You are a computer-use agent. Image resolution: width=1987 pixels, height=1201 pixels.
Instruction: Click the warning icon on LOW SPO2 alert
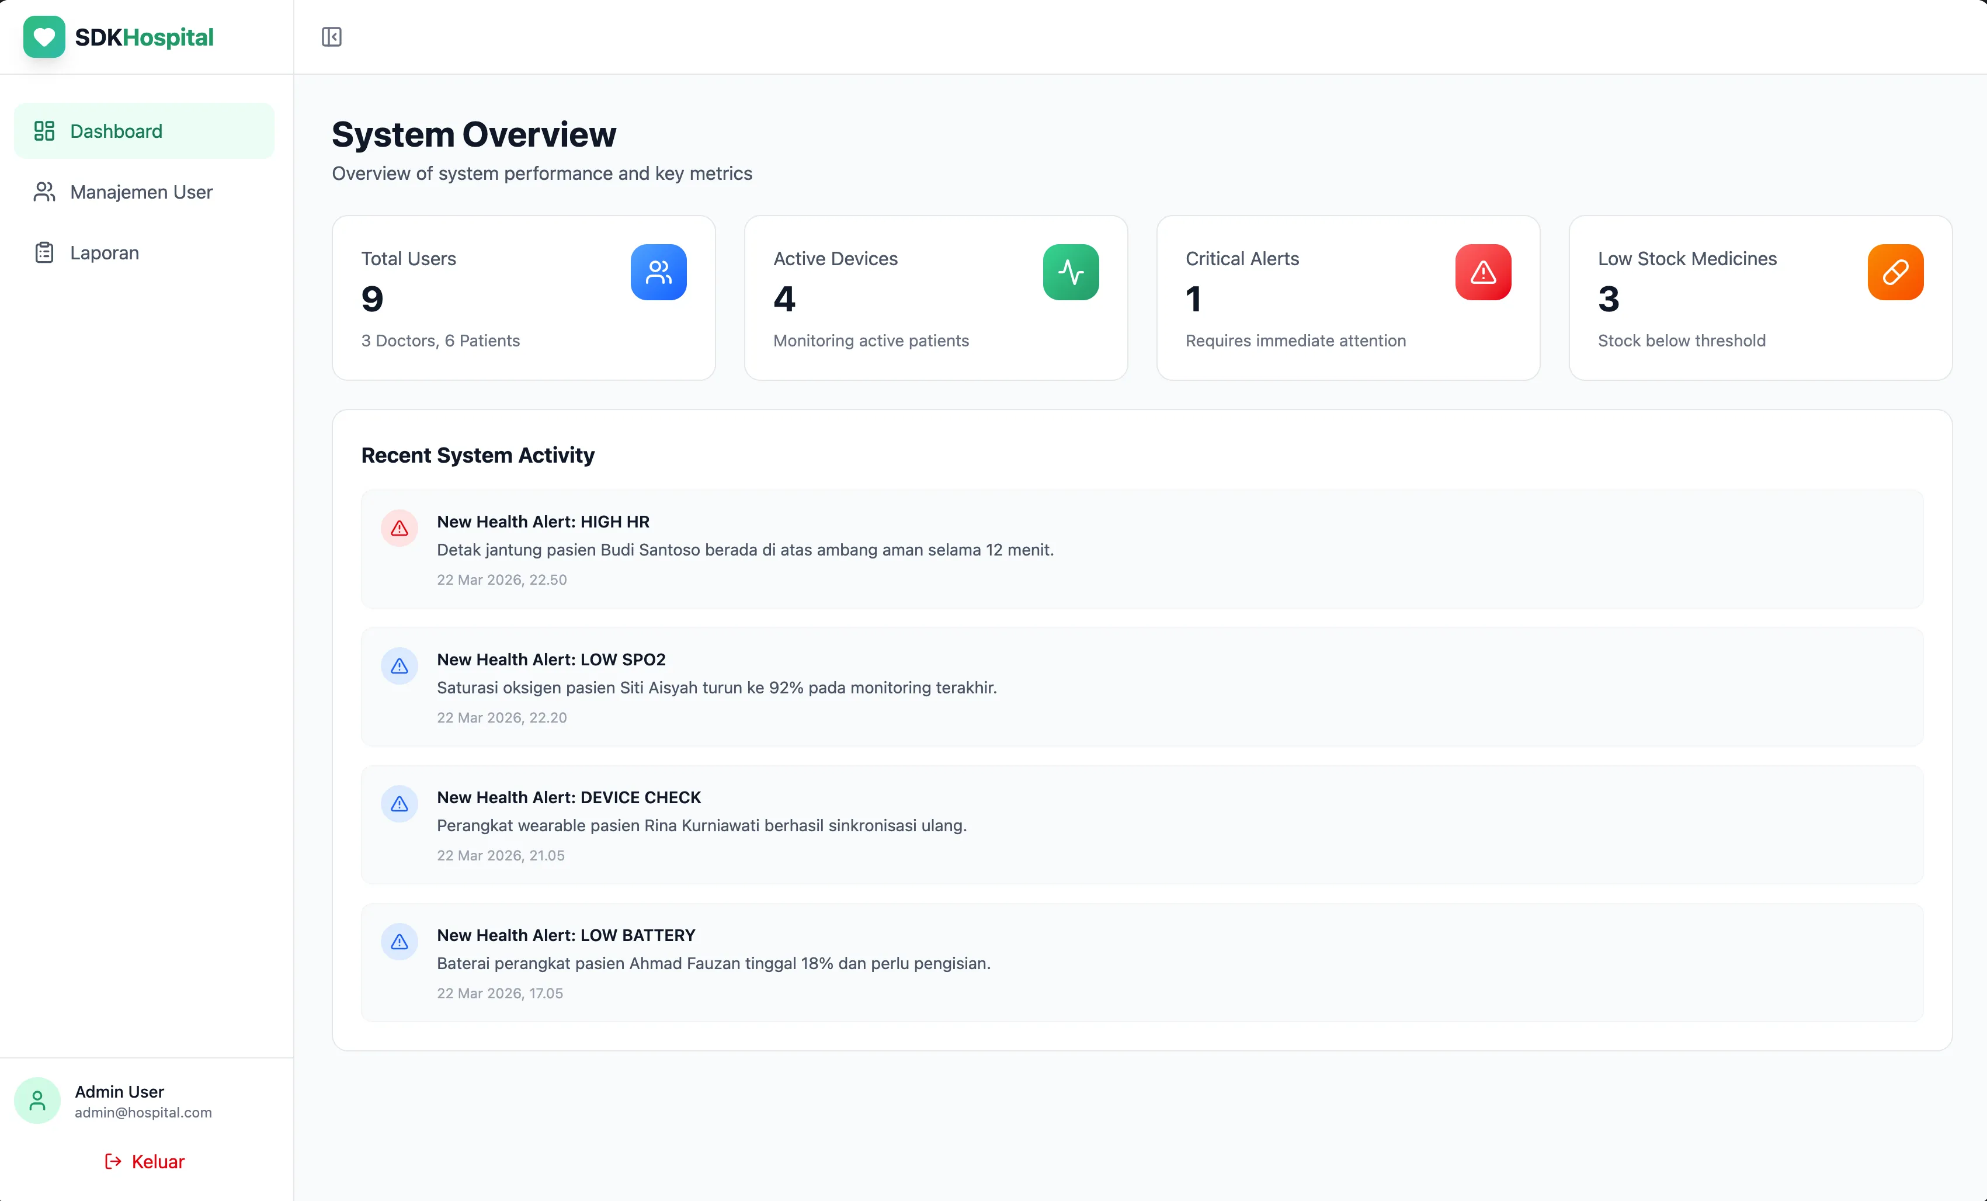point(399,667)
